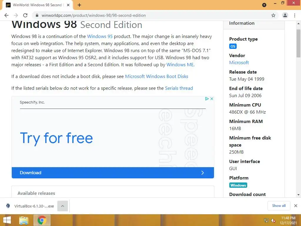This screenshot has height=226, width=301.
Task: Click the Minimum RAM value 16MB
Action: 235,129
